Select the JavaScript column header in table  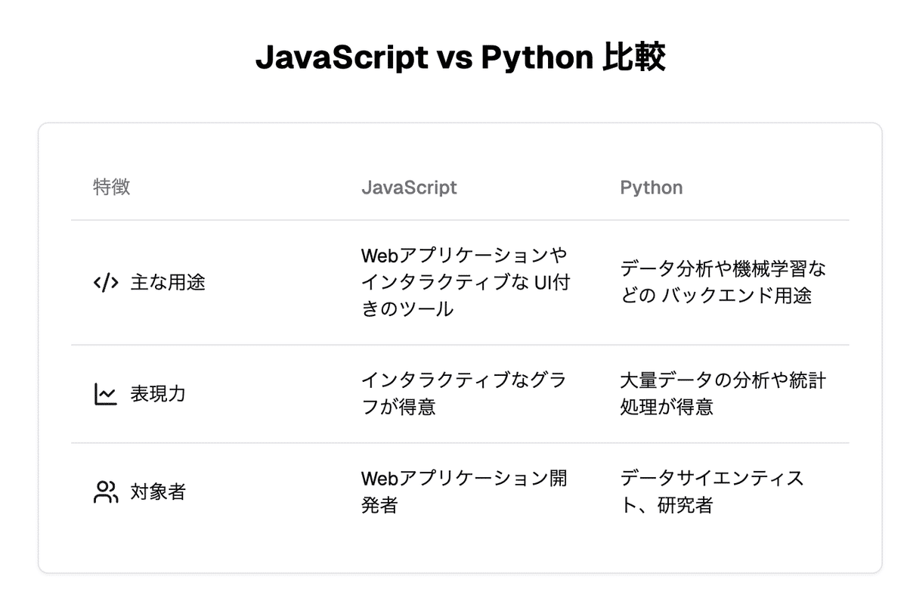[x=409, y=188]
